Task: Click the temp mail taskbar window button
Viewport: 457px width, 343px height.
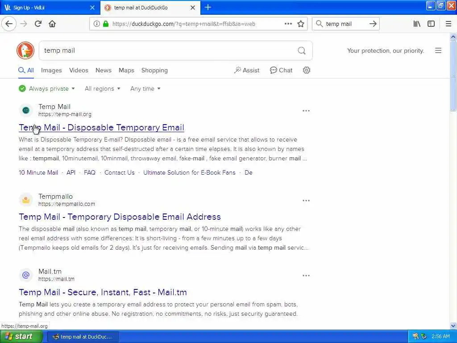Action: 83,337
